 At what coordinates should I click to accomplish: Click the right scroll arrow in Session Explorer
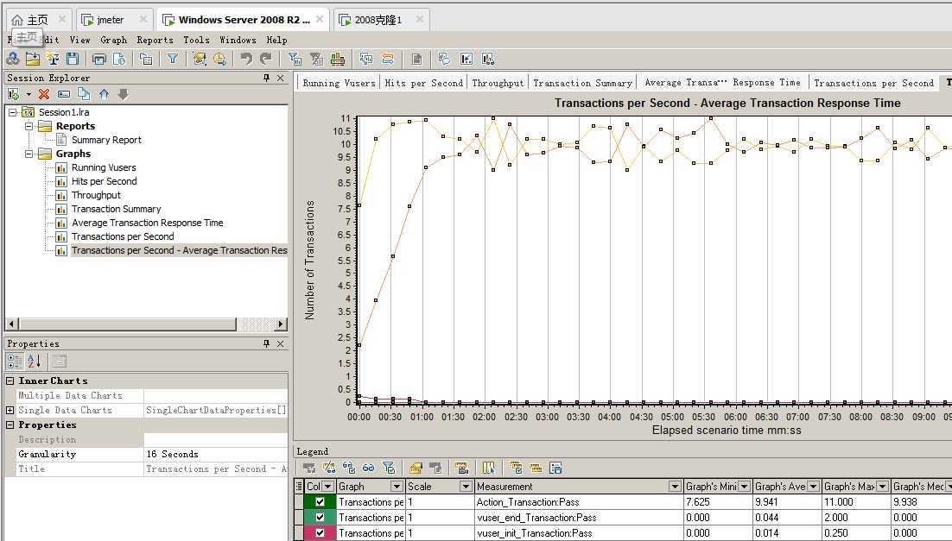click(280, 324)
